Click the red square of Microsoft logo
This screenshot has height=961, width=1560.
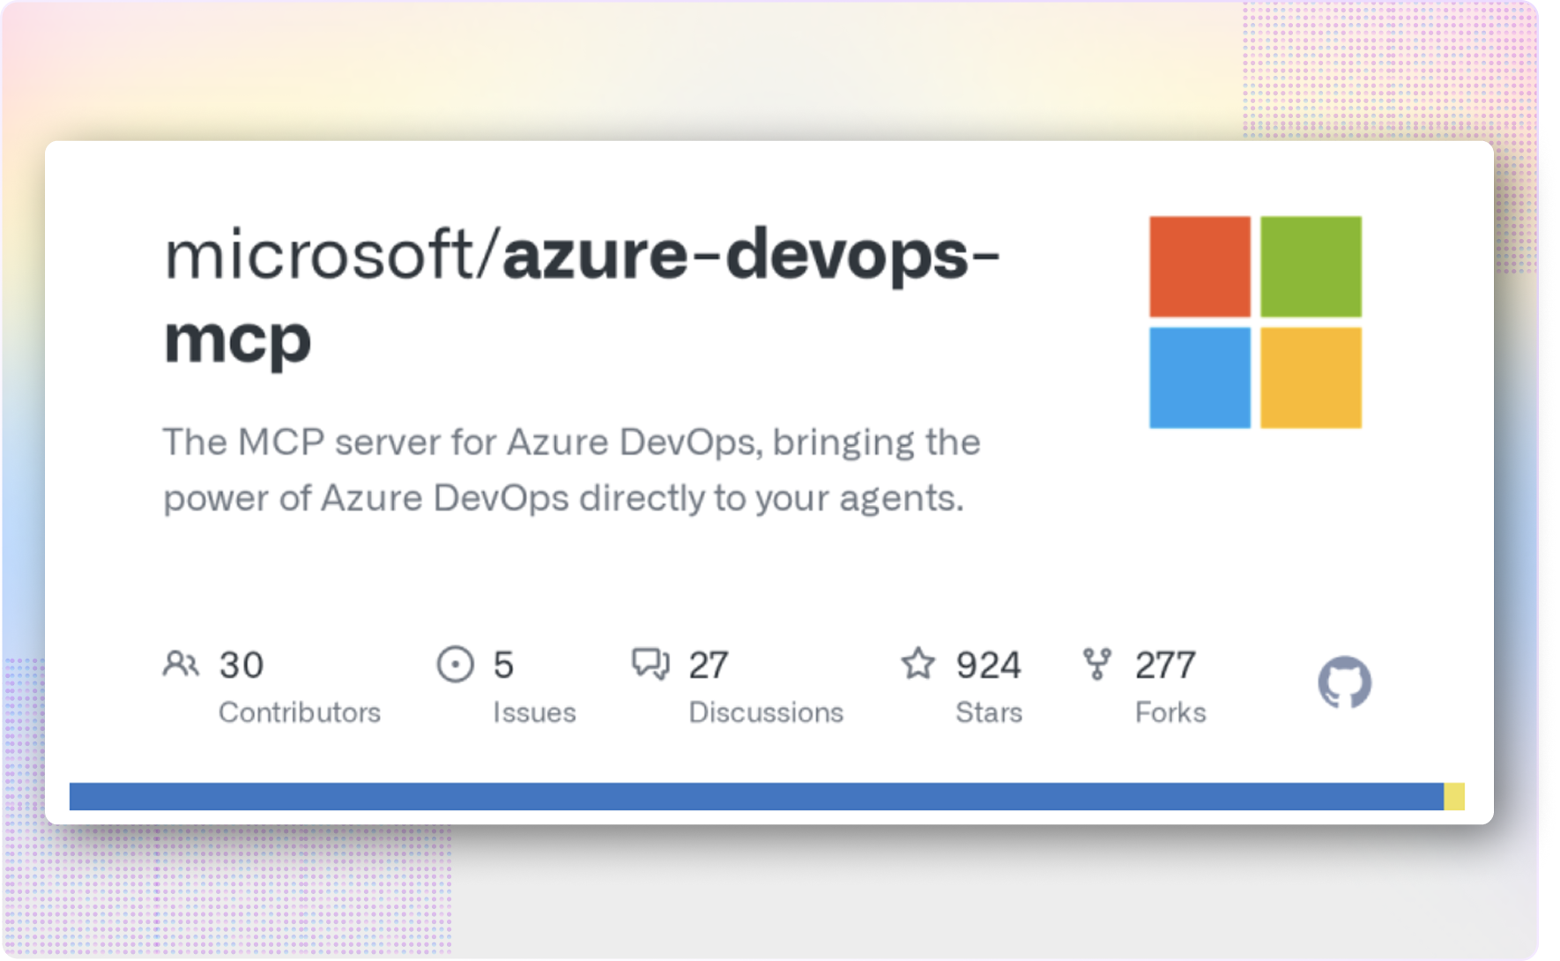point(1200,266)
